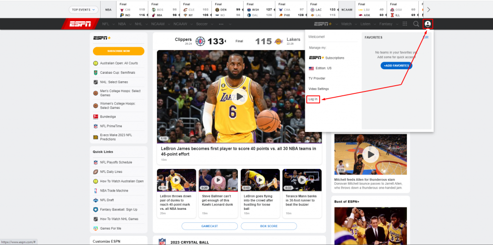Open the BOS vs MIA final score
Viewport: 493px width, 245px height.
(x=164, y=10)
